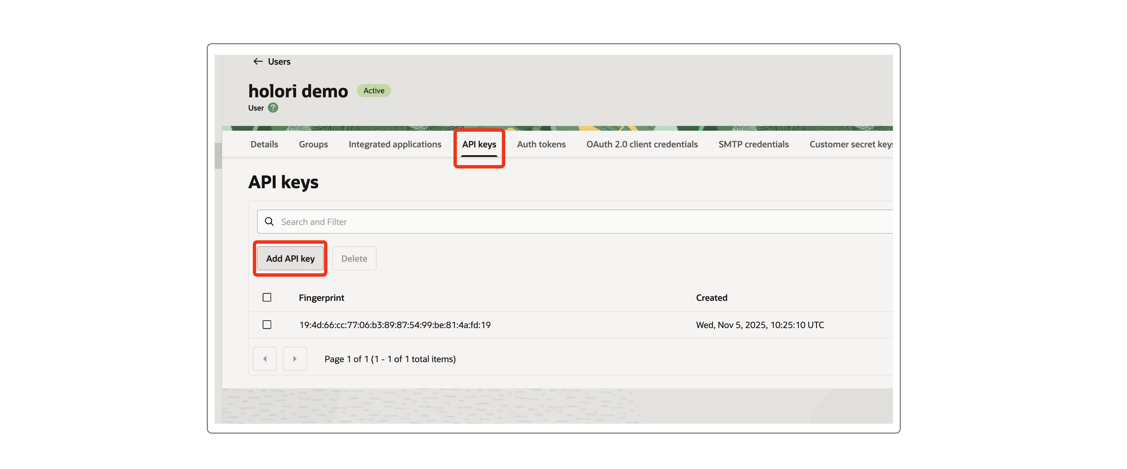
Task: Open the SMTP credentials tab
Action: pyautogui.click(x=753, y=144)
